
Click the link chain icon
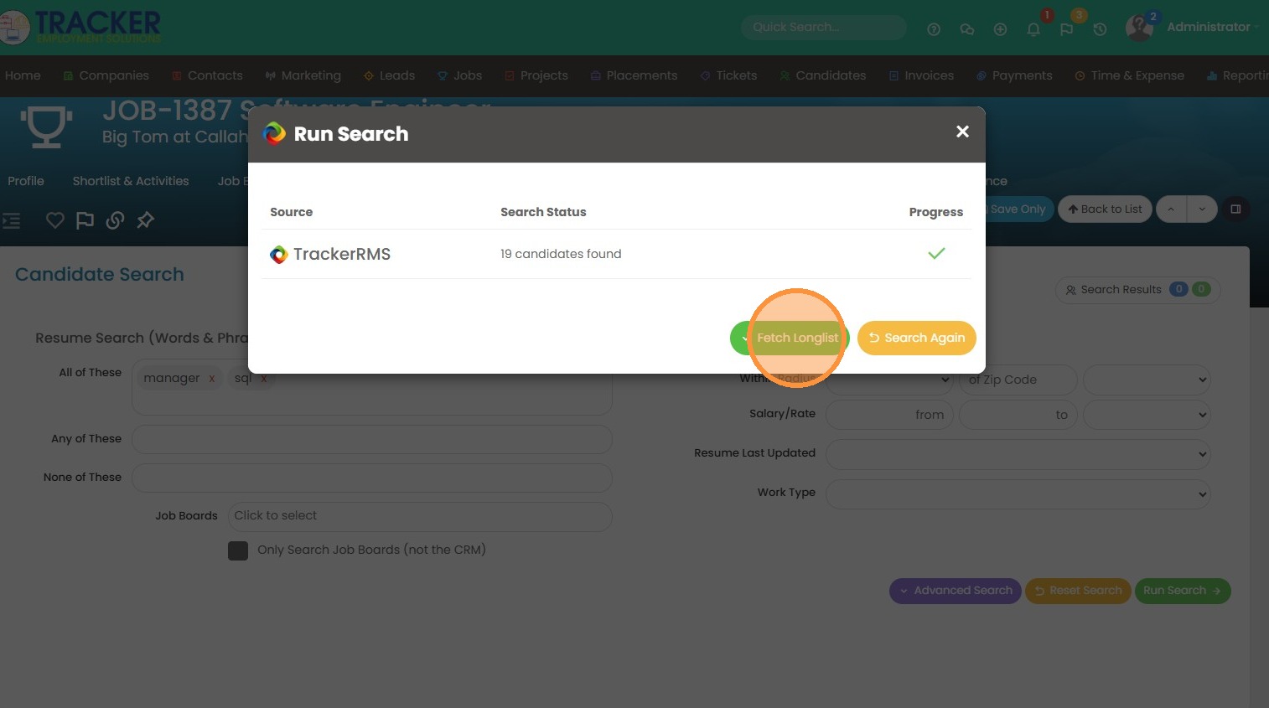tap(116, 220)
